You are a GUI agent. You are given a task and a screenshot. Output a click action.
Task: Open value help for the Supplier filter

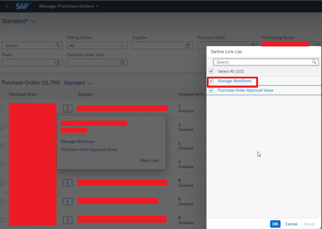(x=187, y=46)
